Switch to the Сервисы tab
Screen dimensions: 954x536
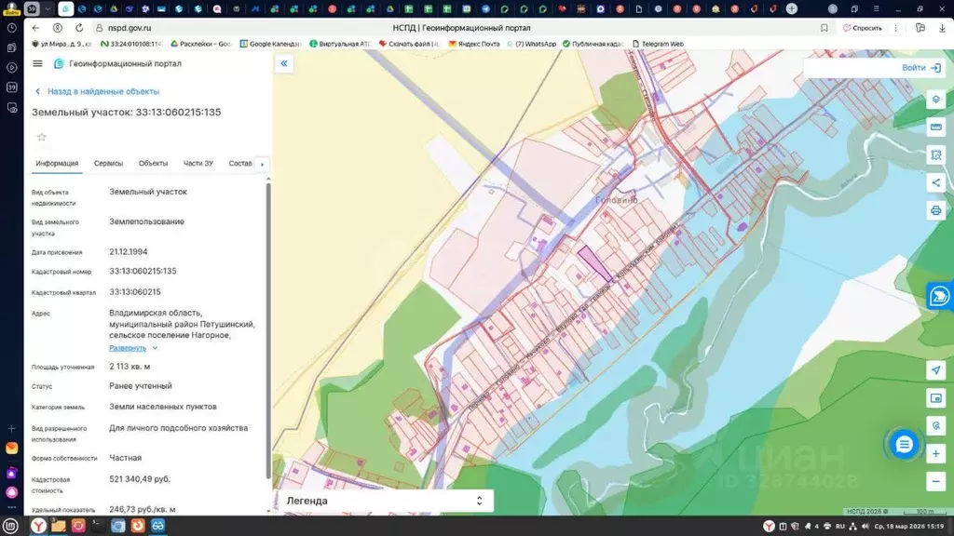108,164
